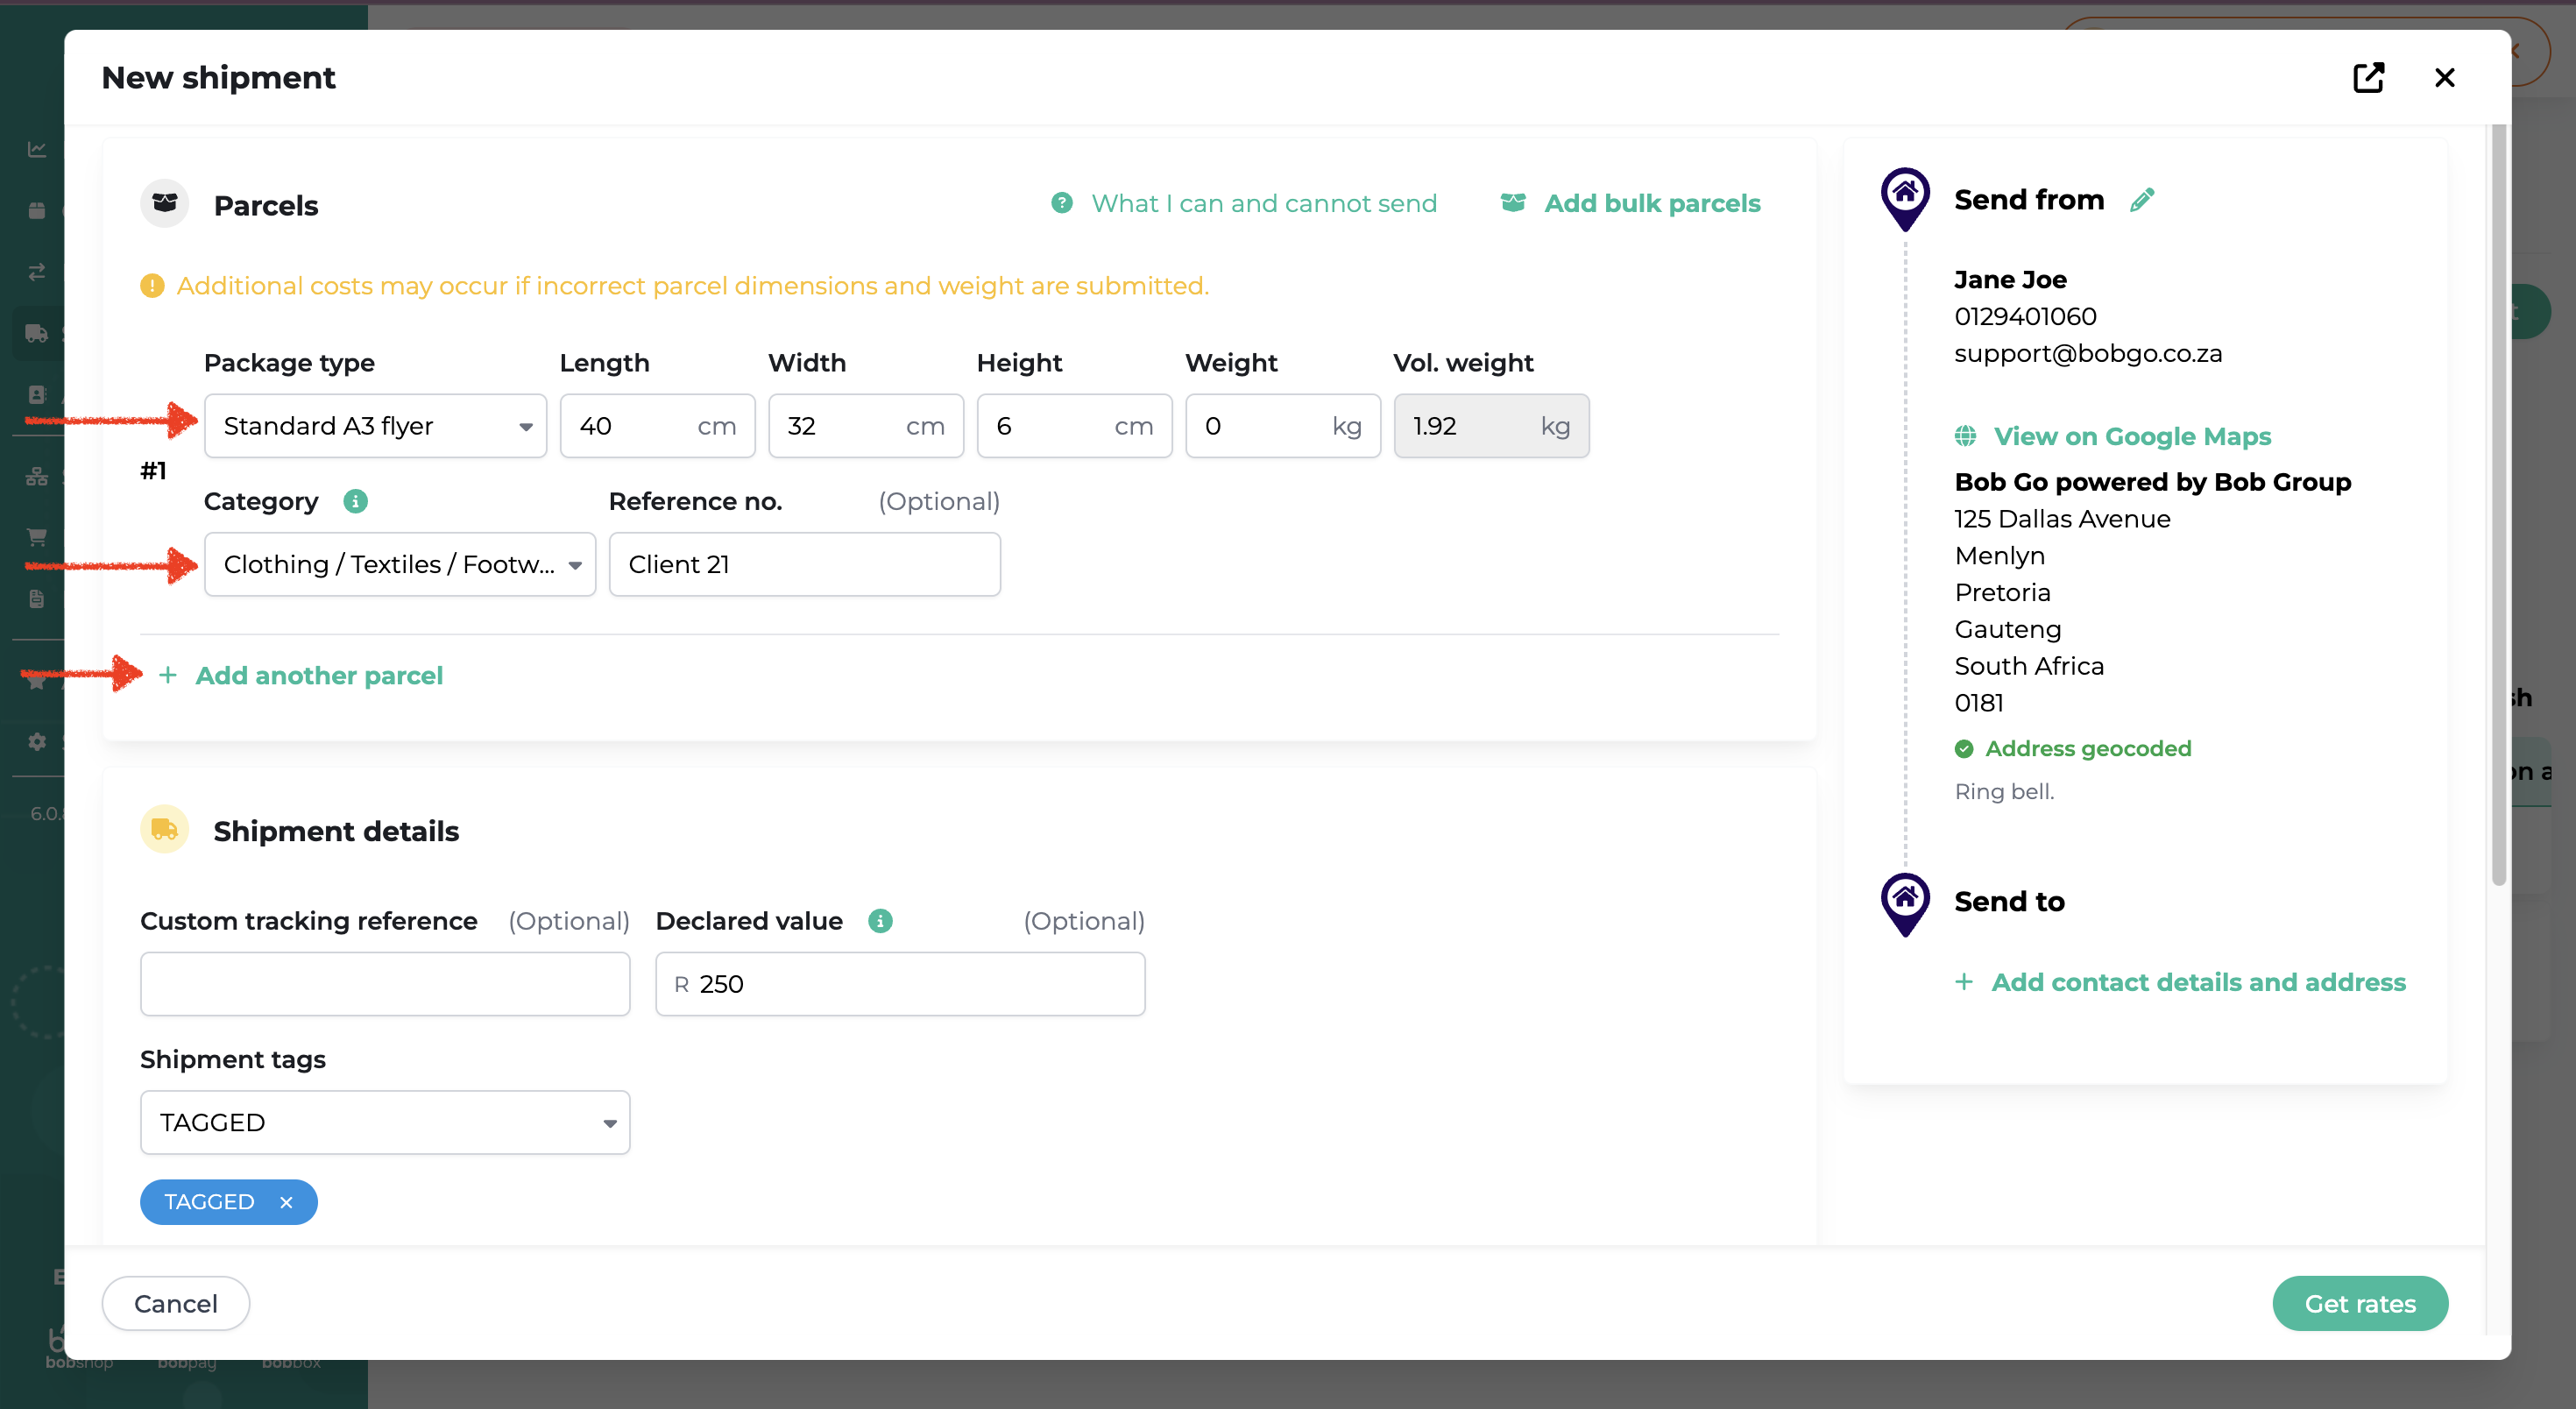Click Add another parcel

pos(318,676)
